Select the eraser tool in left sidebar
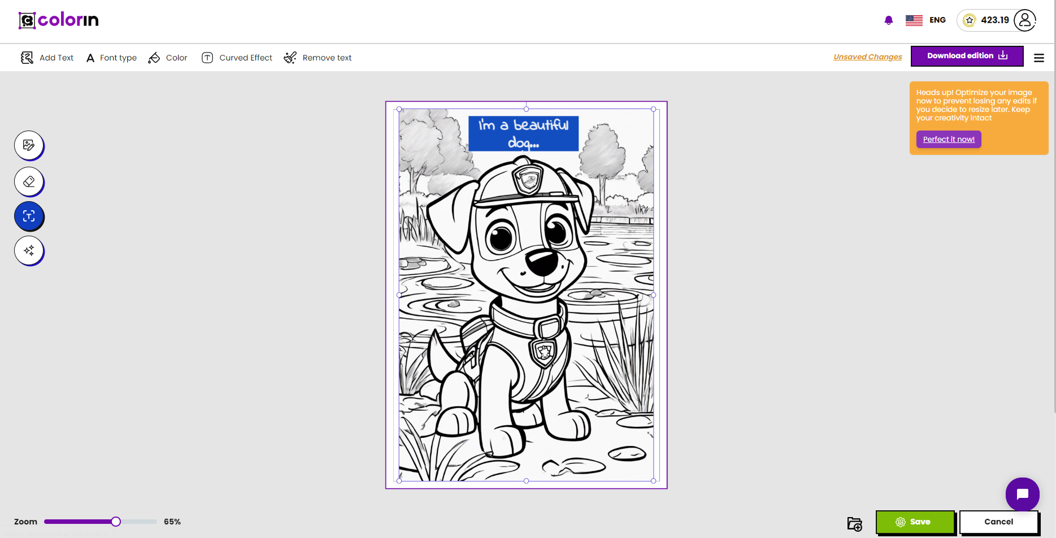The width and height of the screenshot is (1056, 538). point(29,181)
